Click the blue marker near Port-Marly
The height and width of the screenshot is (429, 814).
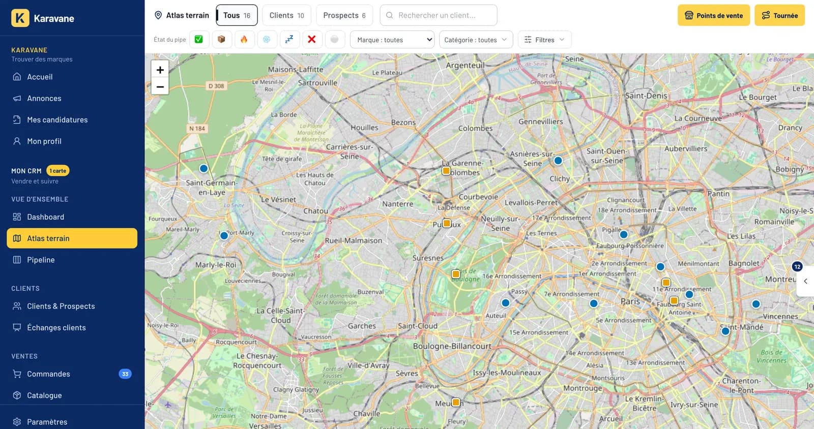(224, 235)
